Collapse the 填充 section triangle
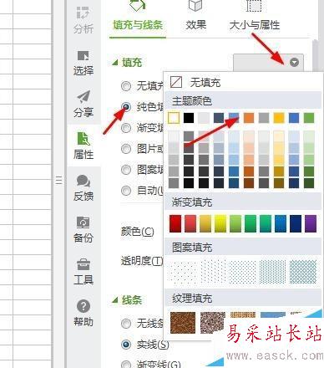The image size is (324, 368). 115,63
